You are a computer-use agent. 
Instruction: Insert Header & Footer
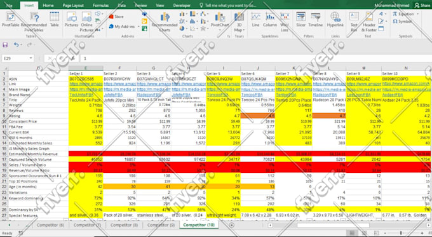[368, 22]
